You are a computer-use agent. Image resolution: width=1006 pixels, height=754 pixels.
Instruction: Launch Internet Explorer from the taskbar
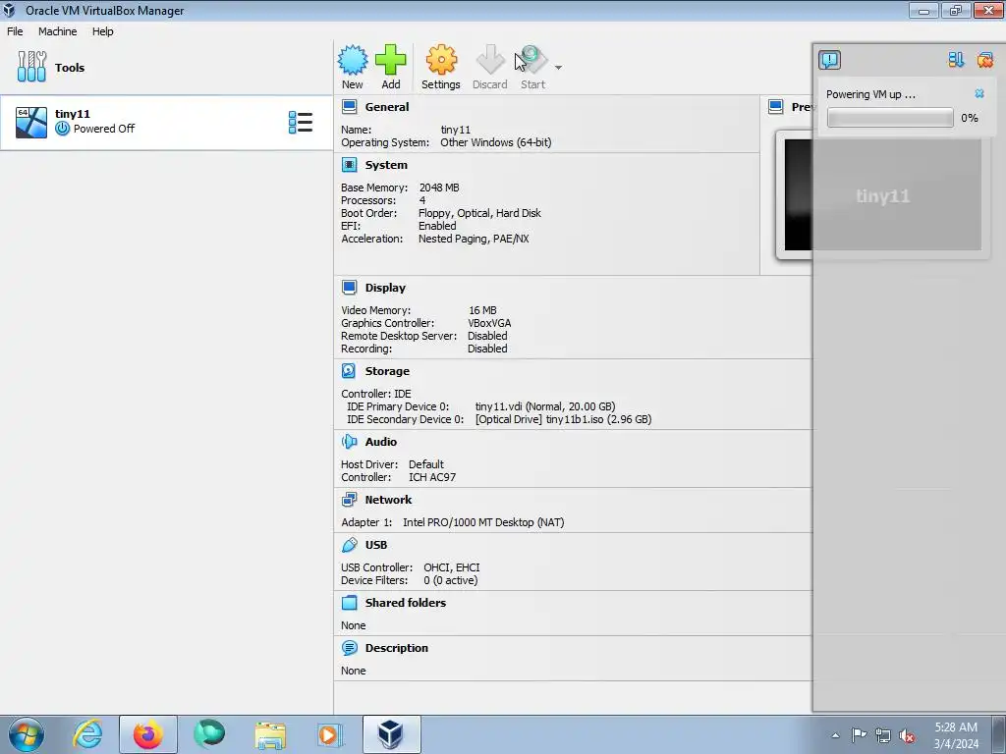pyautogui.click(x=87, y=734)
